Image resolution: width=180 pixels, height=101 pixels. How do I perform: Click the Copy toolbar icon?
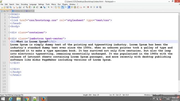[27, 7]
